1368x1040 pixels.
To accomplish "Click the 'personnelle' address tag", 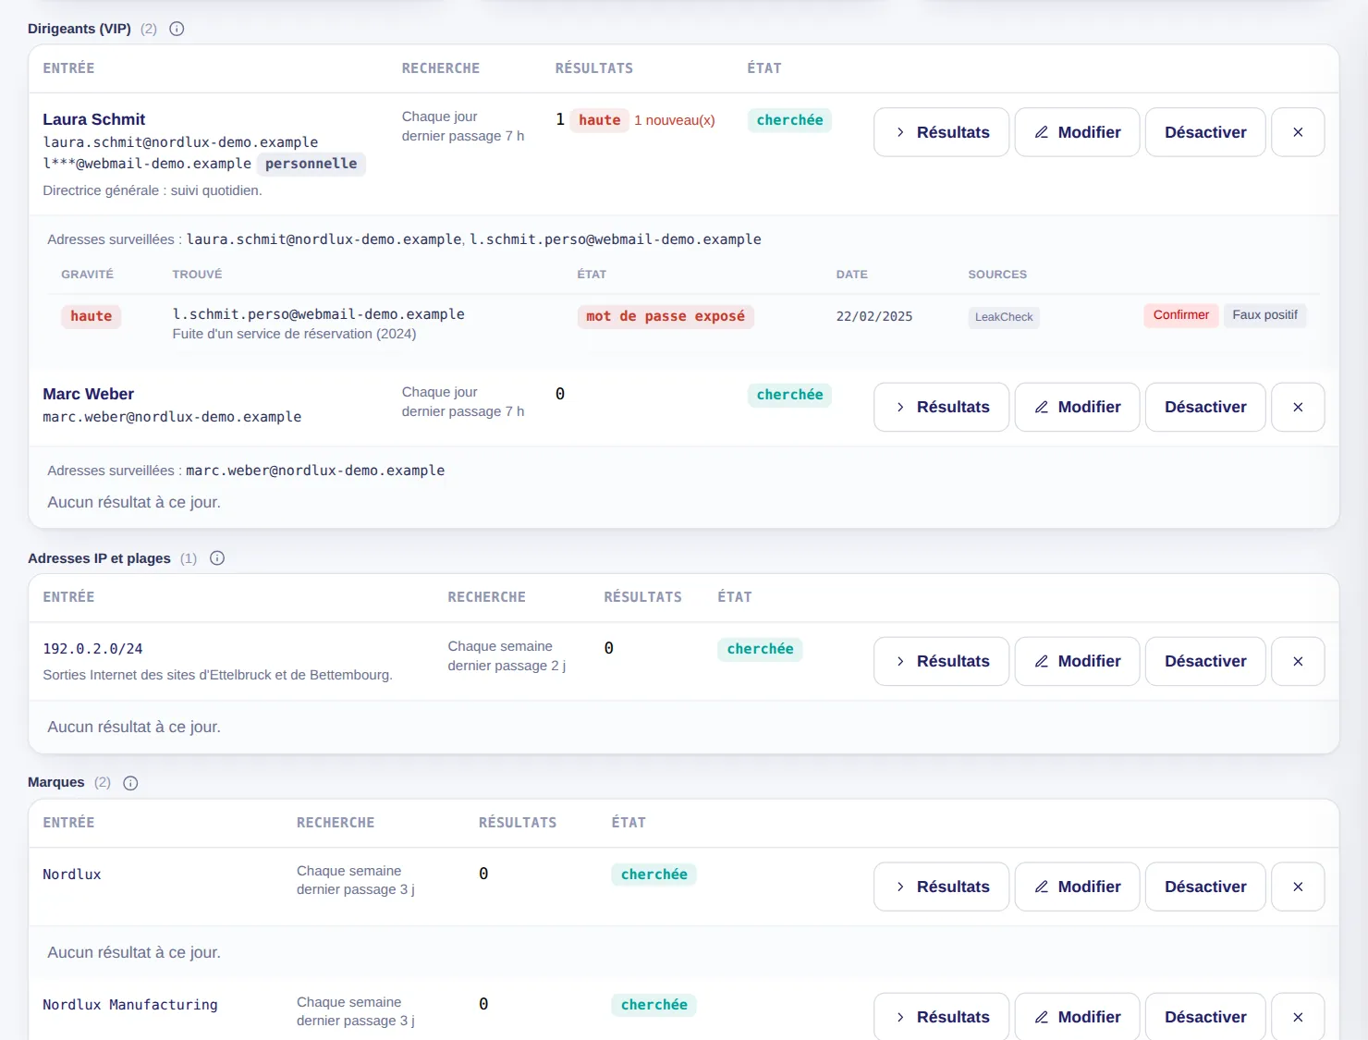I will coord(311,164).
